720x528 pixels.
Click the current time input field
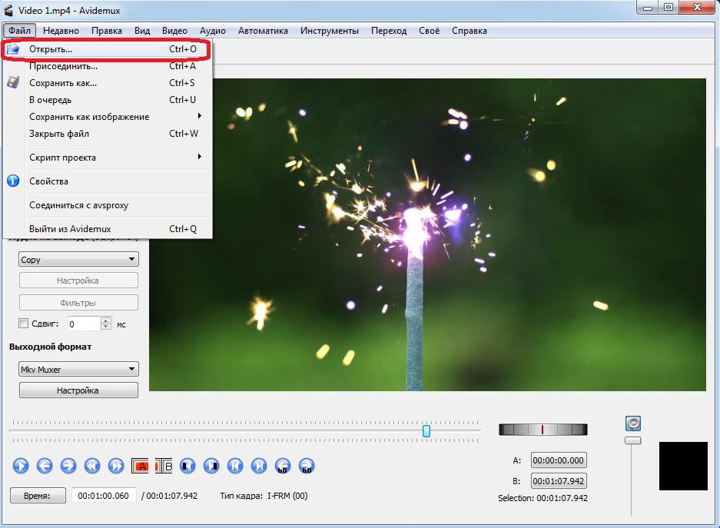pyautogui.click(x=104, y=496)
